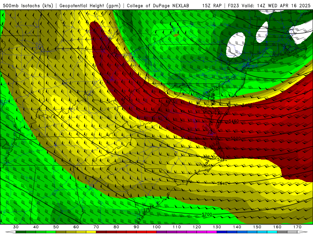The width and height of the screenshot is (313, 234).
Task: Click the color scale value 40
Action: [x=36, y=227]
